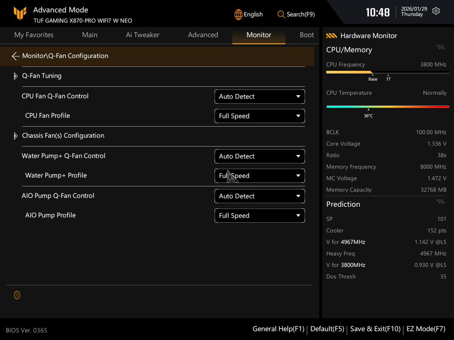Click the SP 101 prediction value
Image resolution: width=454 pixels, height=340 pixels.
click(x=442, y=219)
